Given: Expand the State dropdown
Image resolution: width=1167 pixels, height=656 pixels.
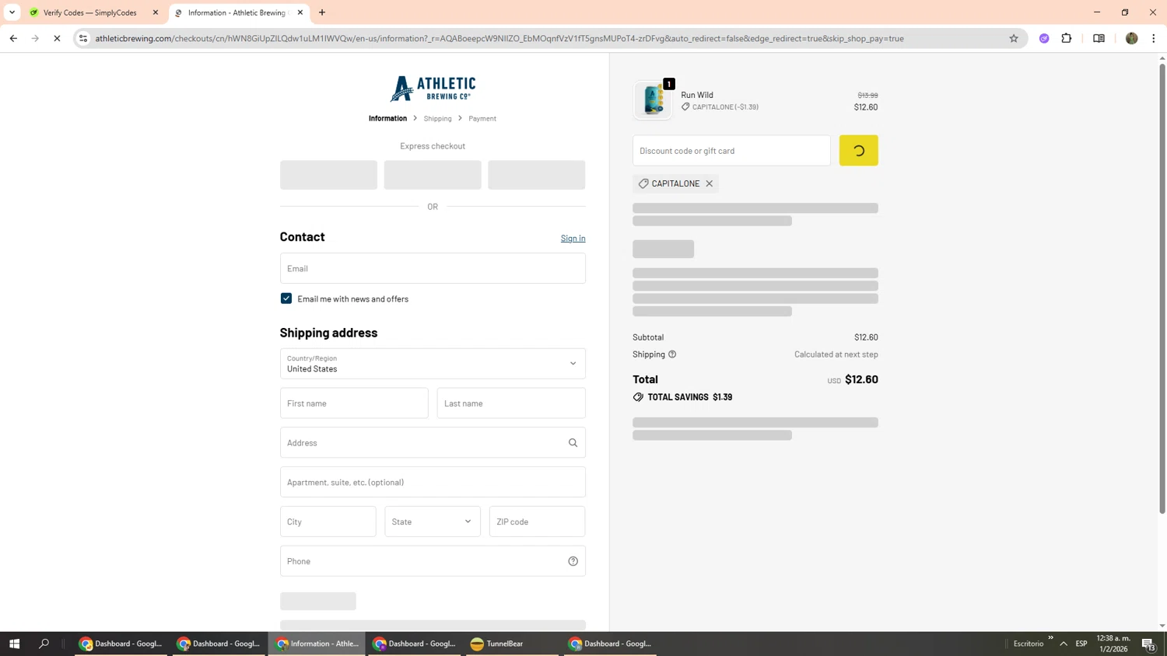Looking at the screenshot, I should click(433, 522).
